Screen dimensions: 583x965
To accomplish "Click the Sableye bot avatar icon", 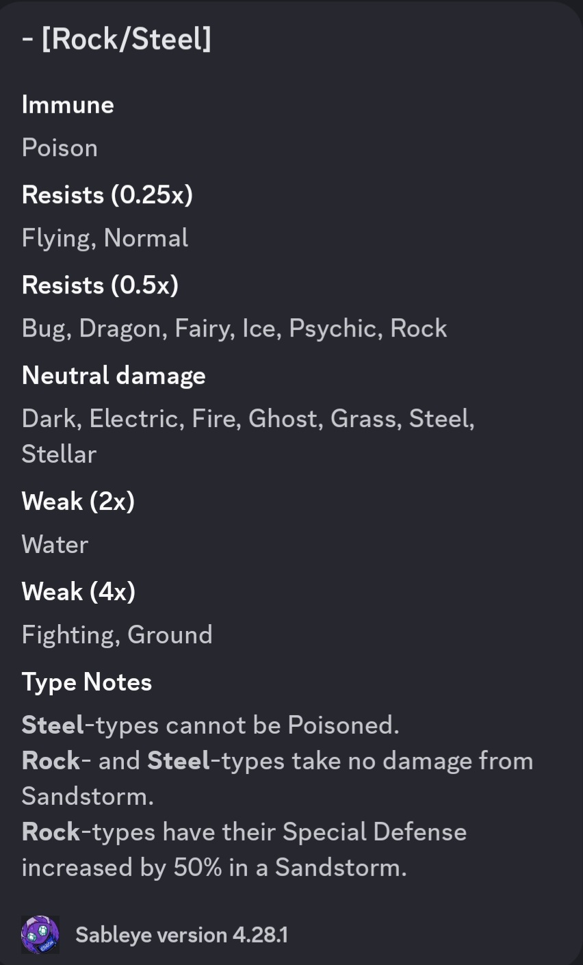I will [40, 935].
